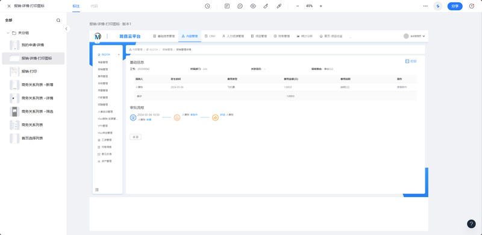
Task: Click the orange approver step icon in 审批流程
Action: pos(177,117)
